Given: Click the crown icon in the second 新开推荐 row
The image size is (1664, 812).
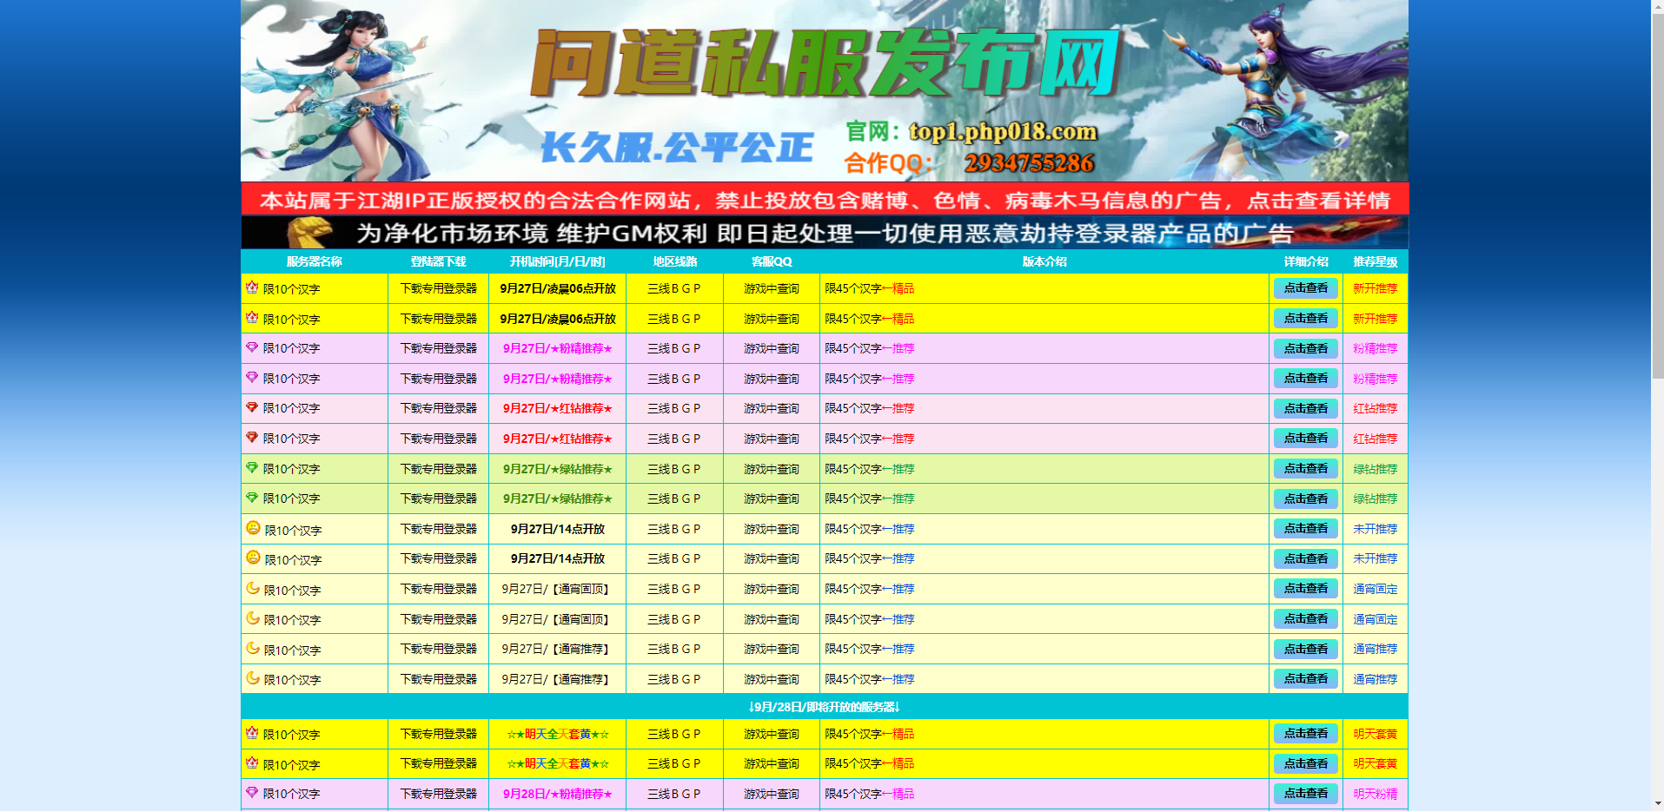Looking at the screenshot, I should coord(252,317).
